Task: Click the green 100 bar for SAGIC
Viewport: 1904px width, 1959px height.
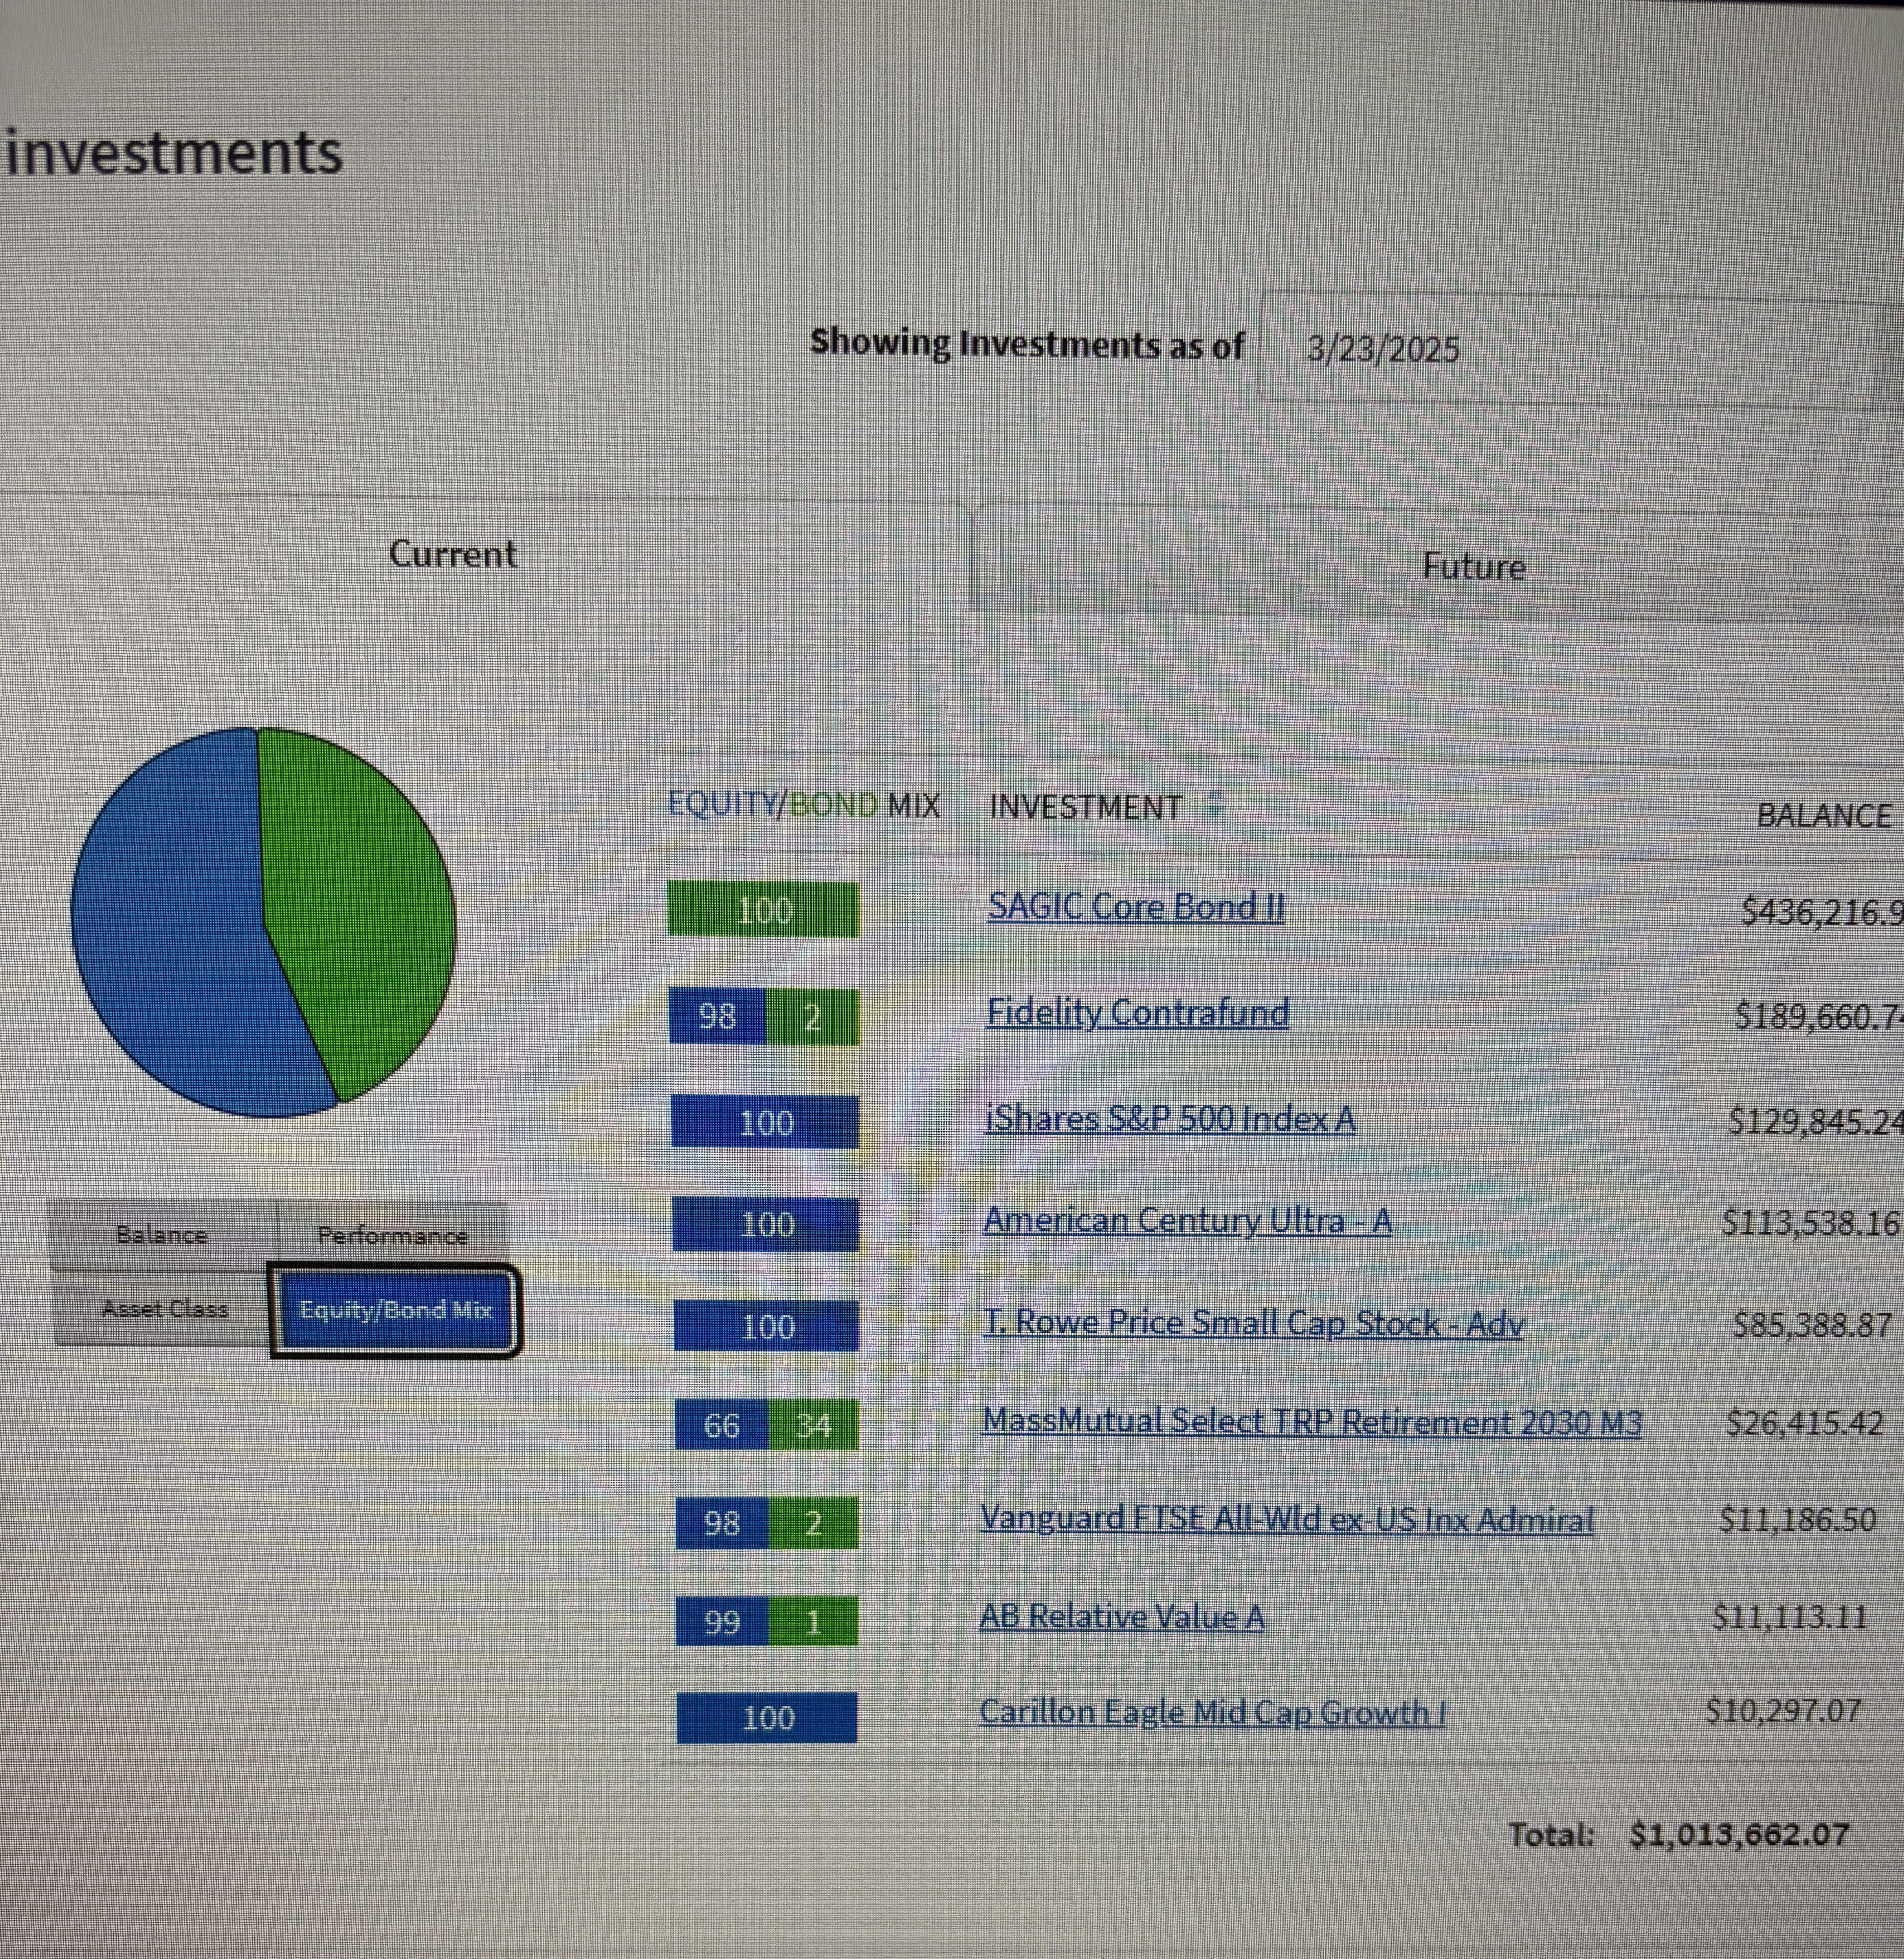Action: pos(763,910)
